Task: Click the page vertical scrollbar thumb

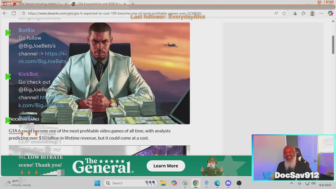Action: [333, 45]
